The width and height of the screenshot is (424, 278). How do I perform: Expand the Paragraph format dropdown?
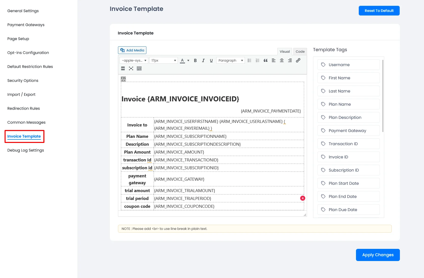pos(230,61)
